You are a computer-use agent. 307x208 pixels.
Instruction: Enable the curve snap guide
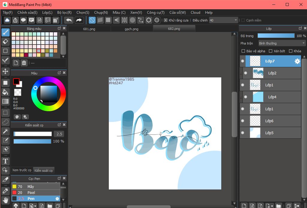point(141,20)
